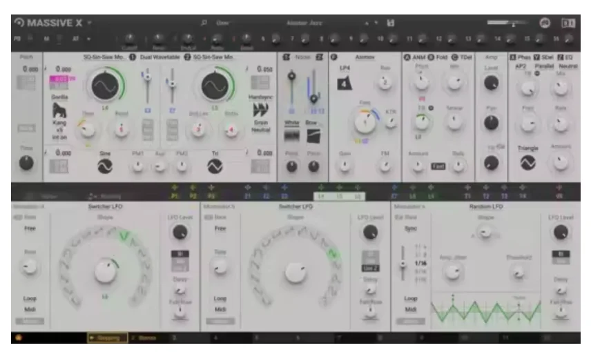The image size is (591, 352).
Task: Click the Sine phase-mod oscillator icon
Action: coord(105,166)
